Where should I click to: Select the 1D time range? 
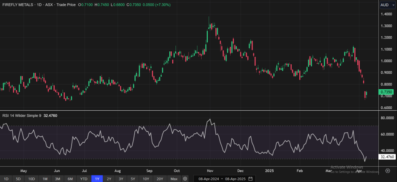6,179
